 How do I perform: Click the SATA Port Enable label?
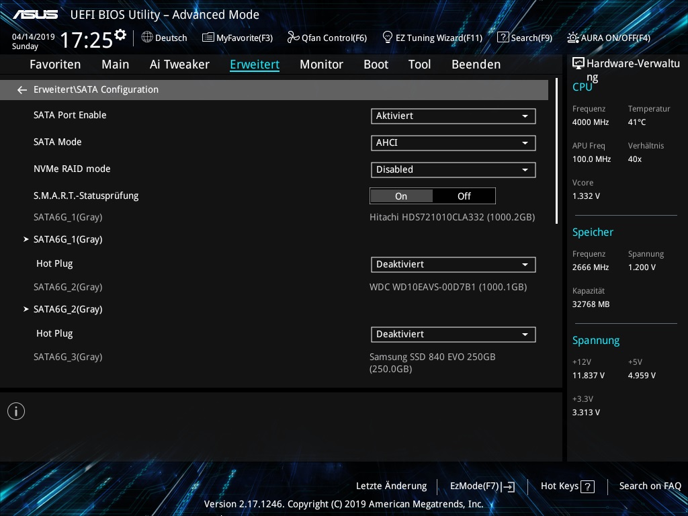pyautogui.click(x=70, y=115)
